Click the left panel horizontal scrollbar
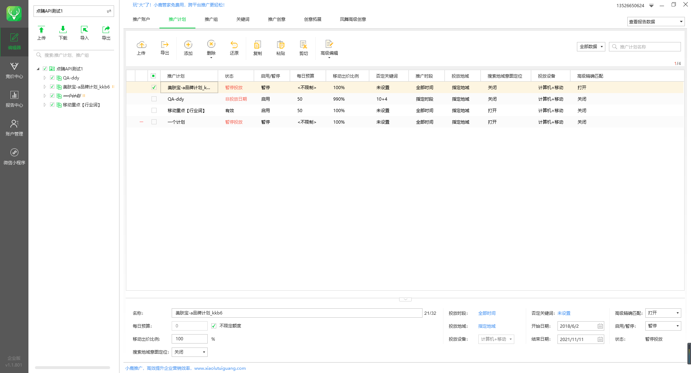 click(72, 368)
